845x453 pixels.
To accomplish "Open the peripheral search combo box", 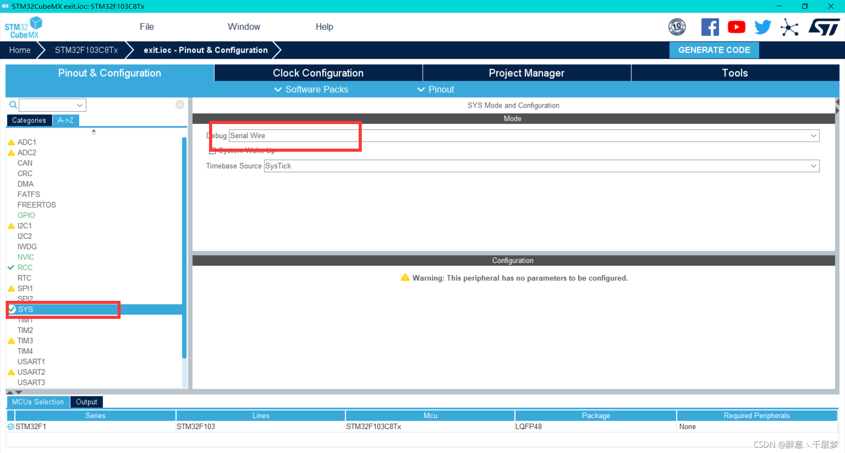I will tap(52, 105).
